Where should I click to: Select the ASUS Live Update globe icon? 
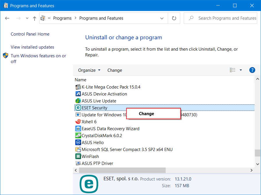click(78, 101)
